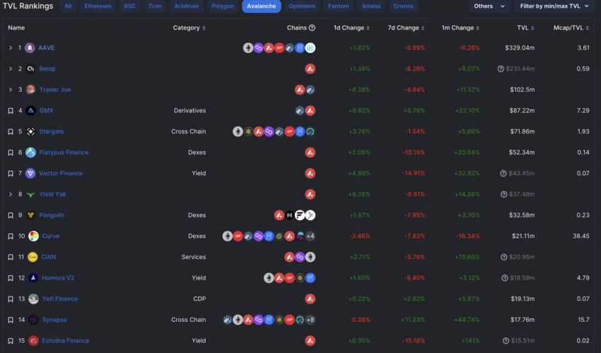Switch to the Optimism tab
This screenshot has width=601, height=353.
coord(302,6)
